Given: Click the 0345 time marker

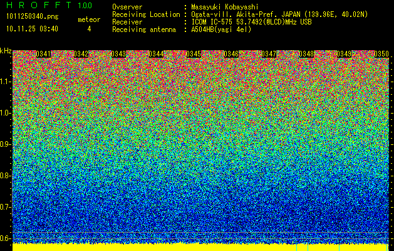Looking at the screenshot, I should pyautogui.click(x=194, y=54).
